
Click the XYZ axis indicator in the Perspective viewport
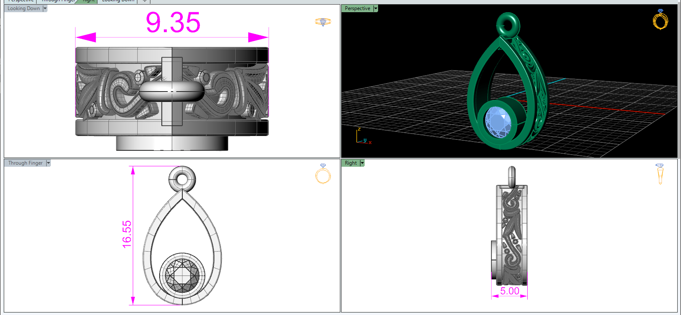click(x=364, y=136)
